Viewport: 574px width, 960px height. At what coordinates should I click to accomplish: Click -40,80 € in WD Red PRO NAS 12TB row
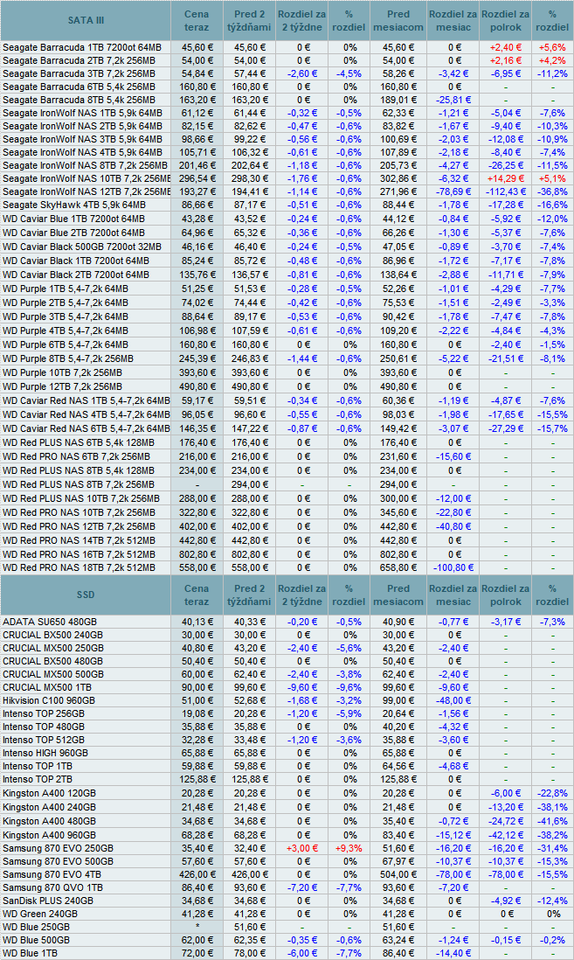click(x=453, y=526)
